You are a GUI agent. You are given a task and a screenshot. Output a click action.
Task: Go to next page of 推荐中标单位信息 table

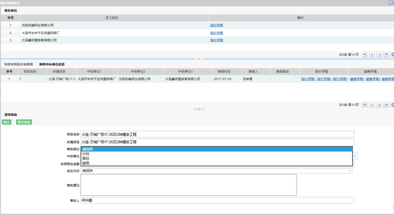click(x=379, y=105)
